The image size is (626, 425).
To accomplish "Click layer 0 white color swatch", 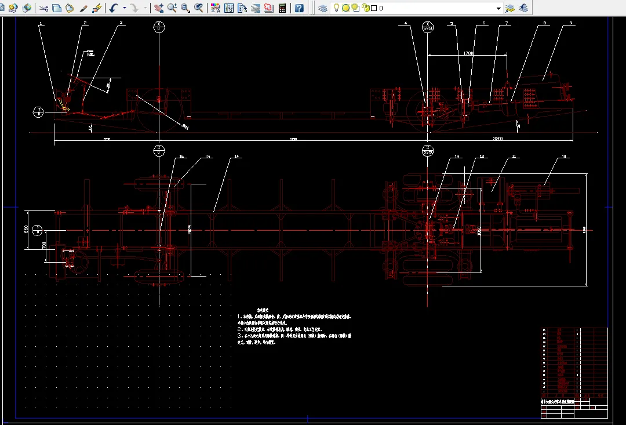I will pos(374,8).
